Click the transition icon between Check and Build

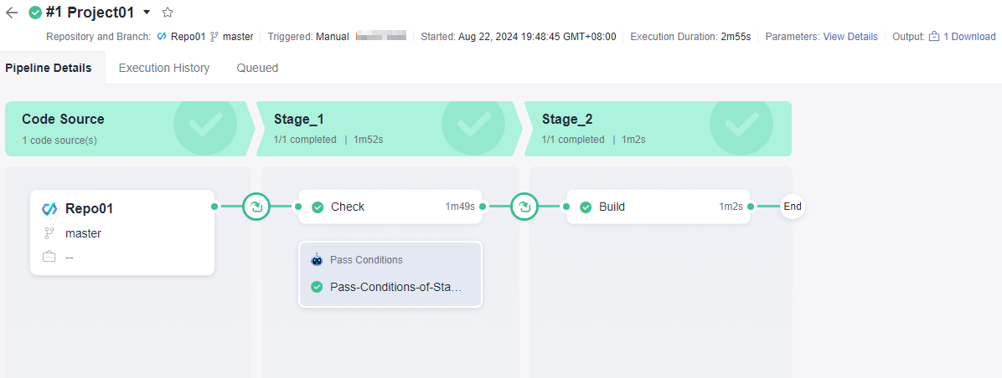[524, 207]
